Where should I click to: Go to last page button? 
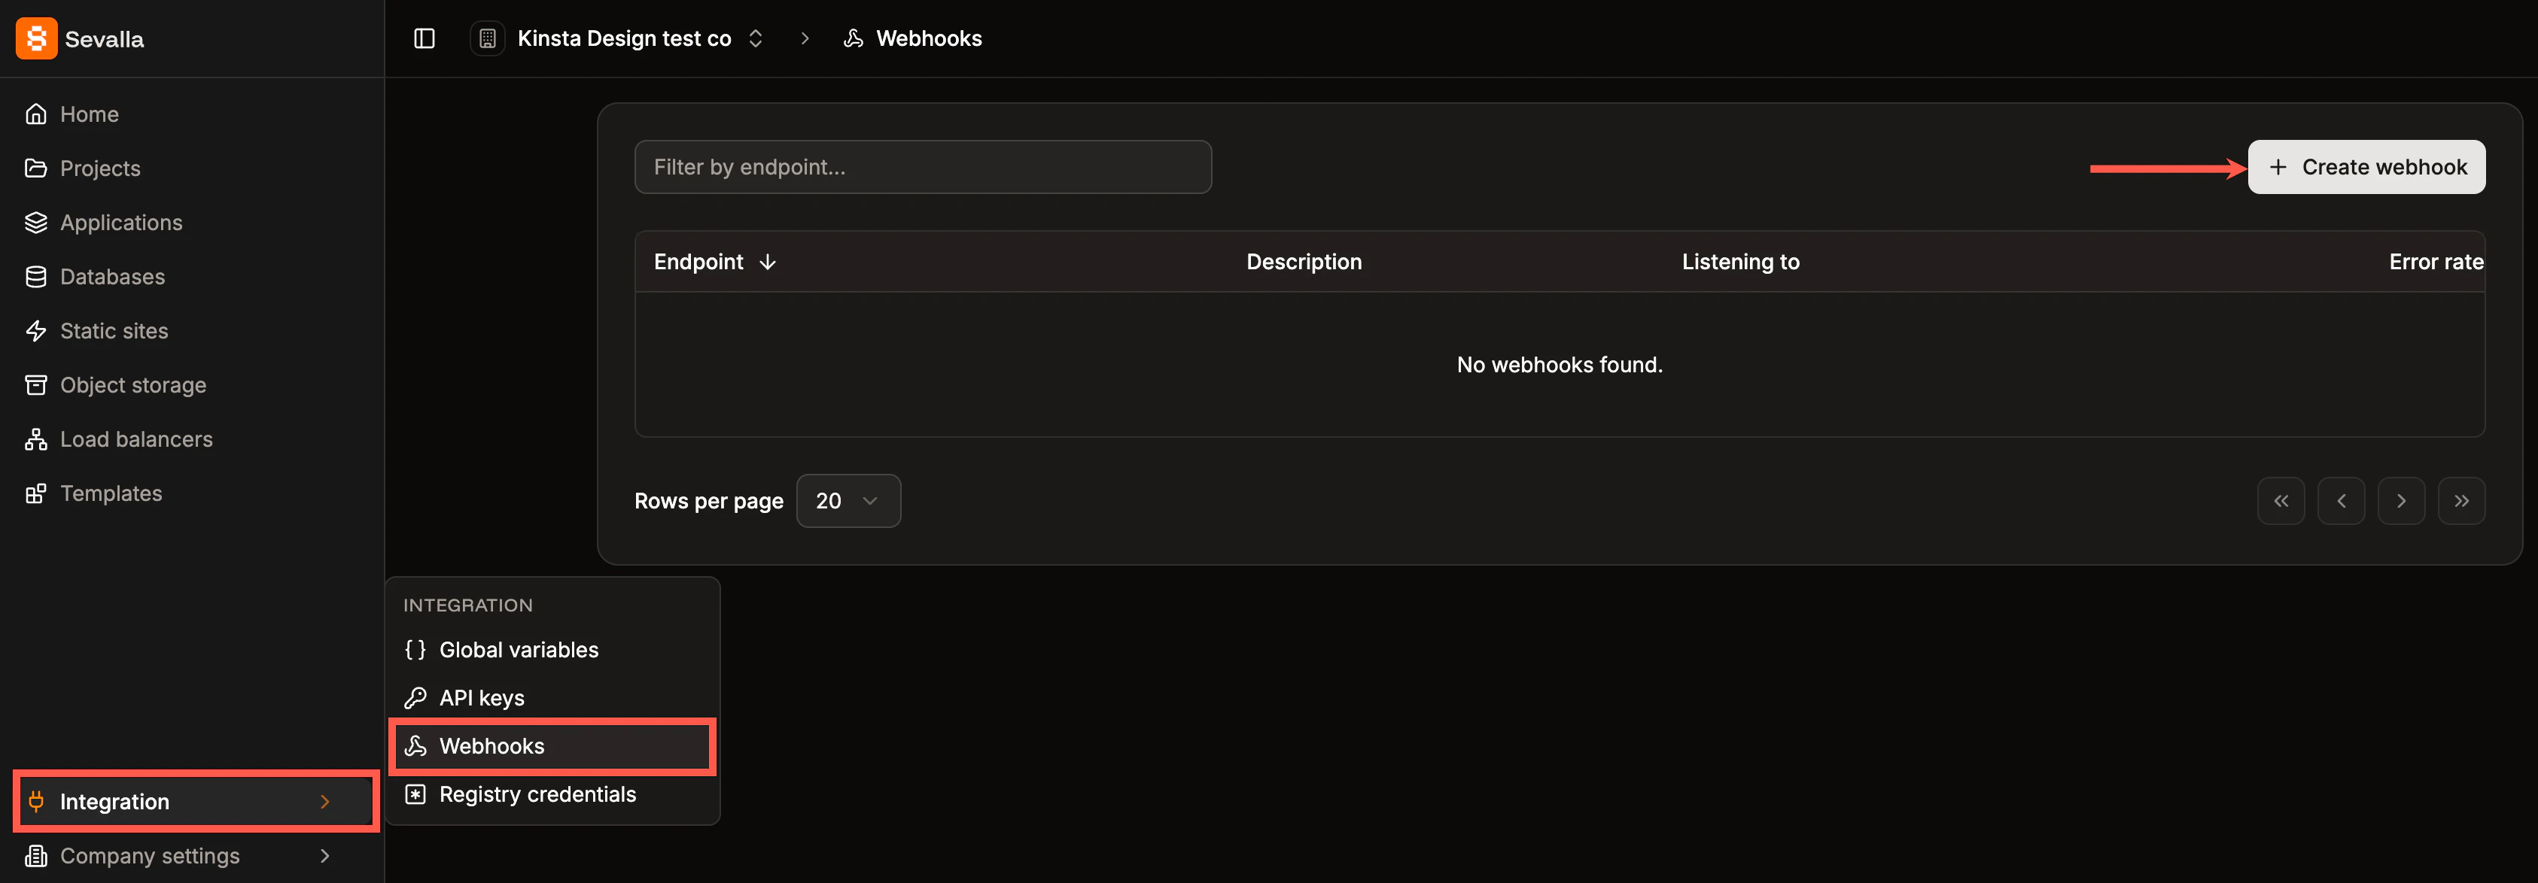coord(2460,501)
